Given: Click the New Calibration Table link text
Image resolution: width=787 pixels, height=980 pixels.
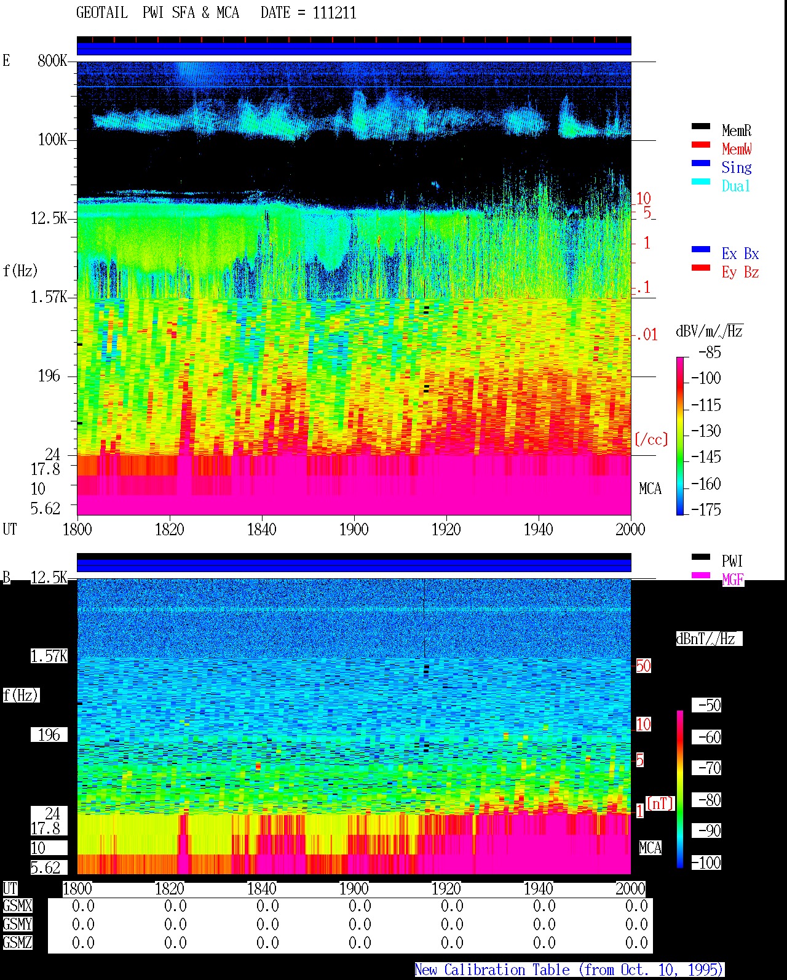Looking at the screenshot, I should [x=569, y=970].
